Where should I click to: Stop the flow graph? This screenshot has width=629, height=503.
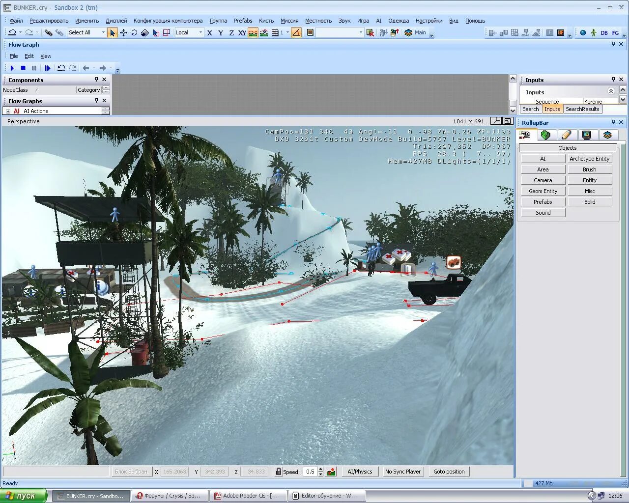point(23,68)
